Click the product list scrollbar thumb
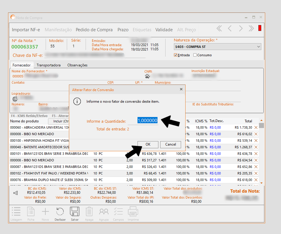Screen dimensions: 281x234 (x=262, y=125)
